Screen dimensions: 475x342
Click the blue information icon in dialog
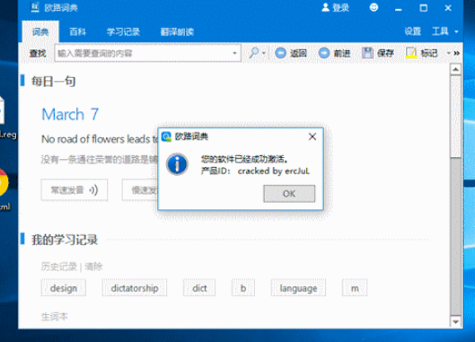tap(177, 164)
